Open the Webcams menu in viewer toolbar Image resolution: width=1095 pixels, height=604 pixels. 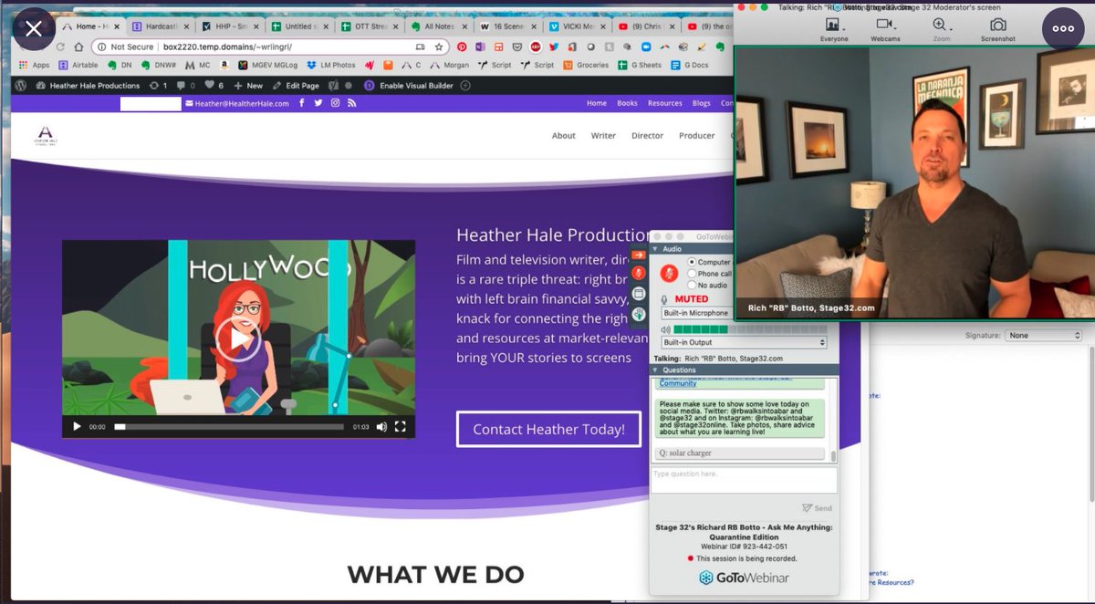tap(884, 28)
